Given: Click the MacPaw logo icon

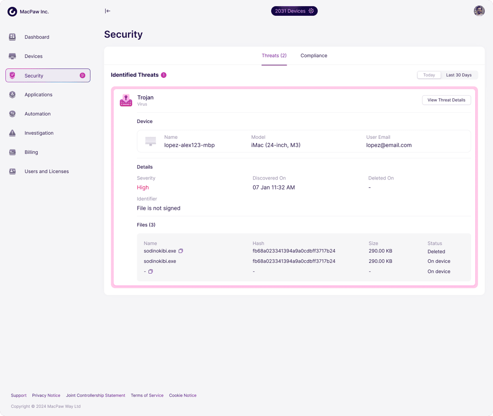Looking at the screenshot, I should [12, 12].
